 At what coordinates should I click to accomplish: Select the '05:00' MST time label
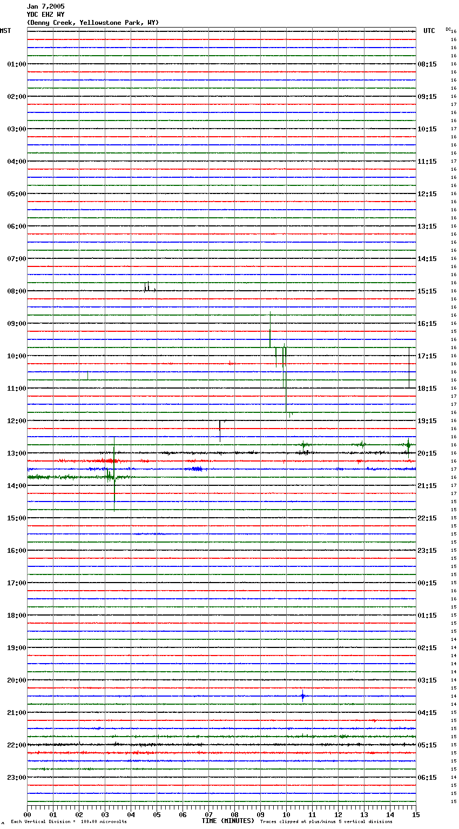click(x=17, y=194)
